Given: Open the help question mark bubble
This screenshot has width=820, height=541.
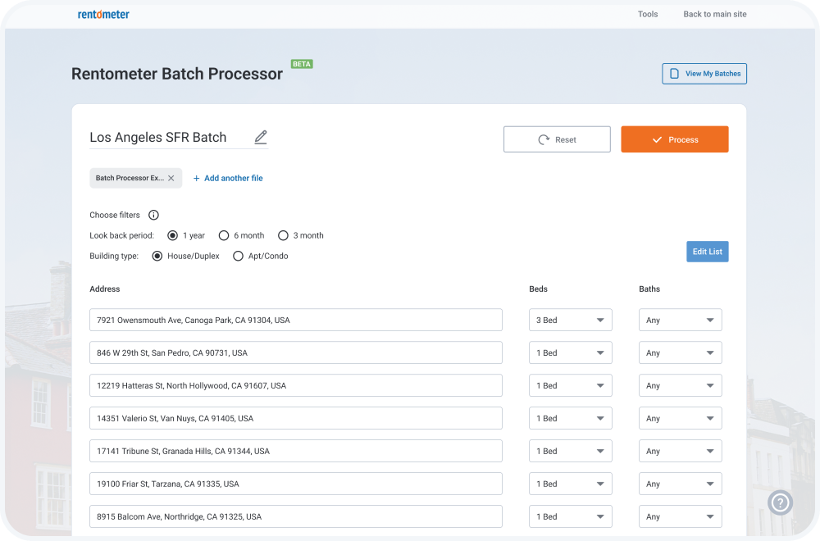Looking at the screenshot, I should click(781, 502).
